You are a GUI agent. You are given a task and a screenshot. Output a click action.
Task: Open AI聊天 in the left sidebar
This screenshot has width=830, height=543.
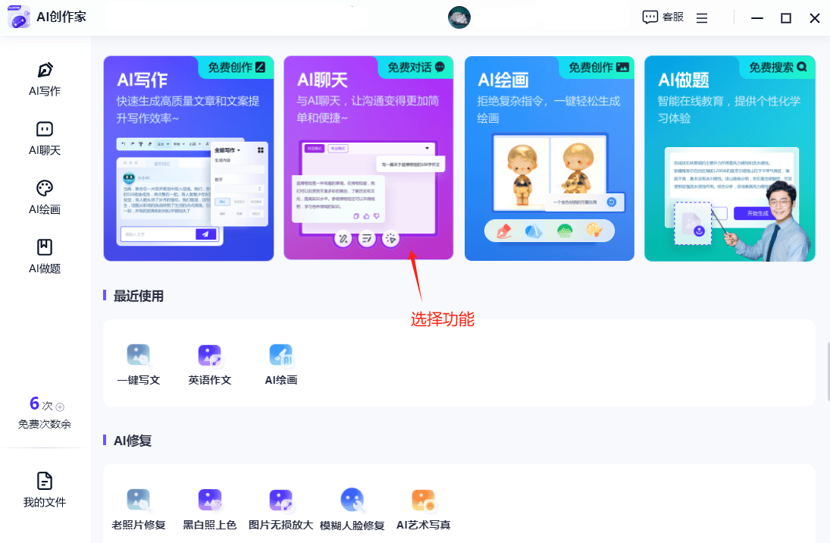[x=45, y=137]
